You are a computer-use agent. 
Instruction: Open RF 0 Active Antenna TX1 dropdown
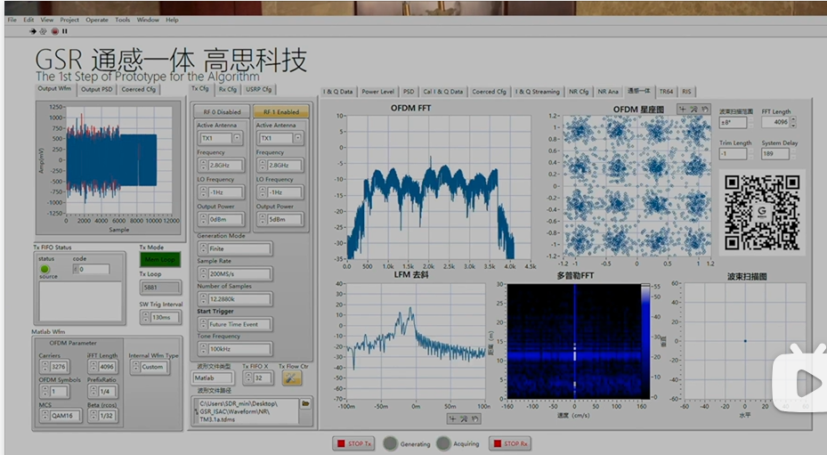coord(237,138)
